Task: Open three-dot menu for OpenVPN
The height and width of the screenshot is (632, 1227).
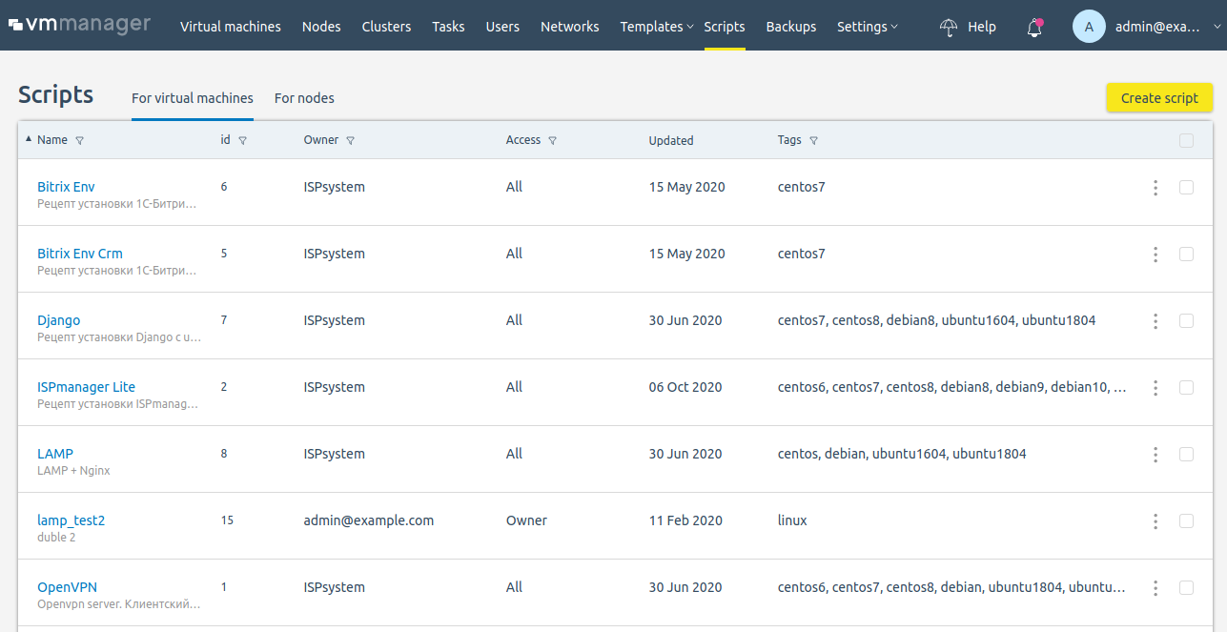Action: 1155,588
